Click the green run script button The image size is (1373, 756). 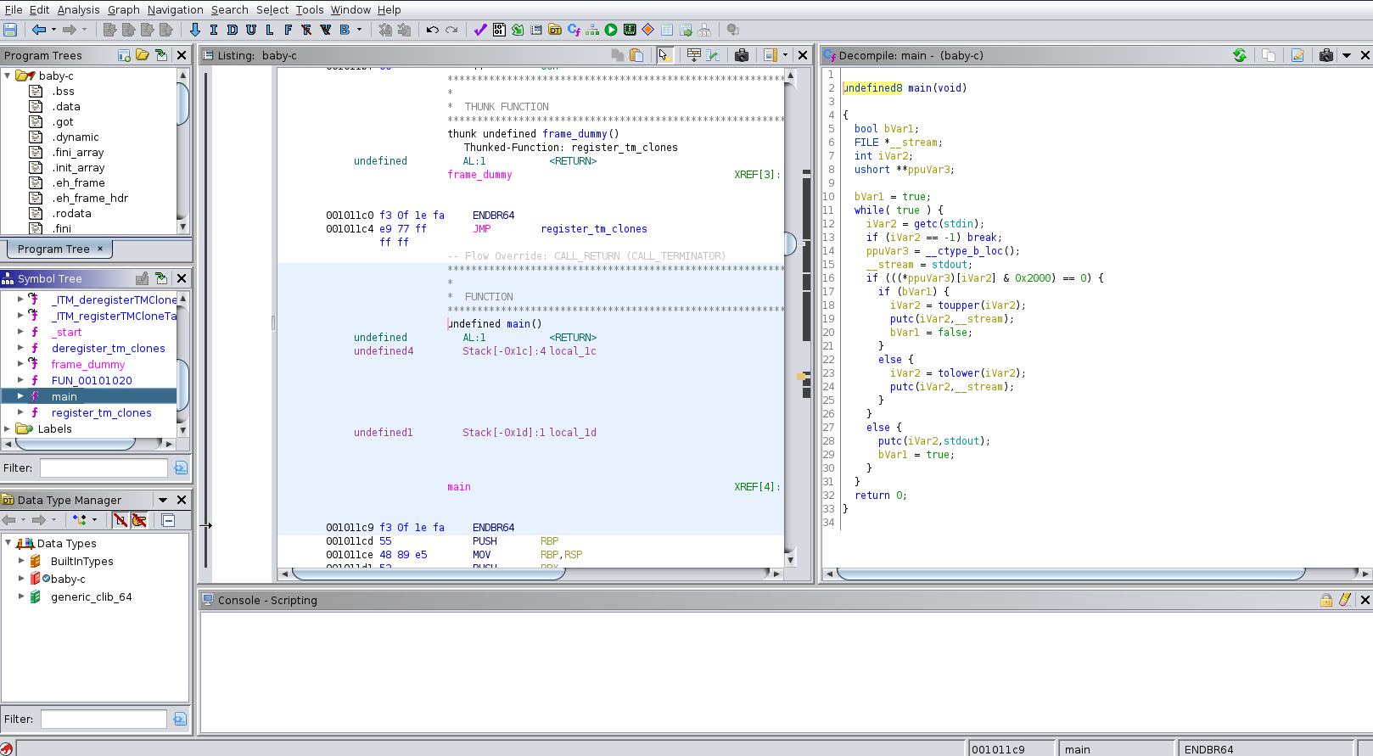tap(611, 30)
